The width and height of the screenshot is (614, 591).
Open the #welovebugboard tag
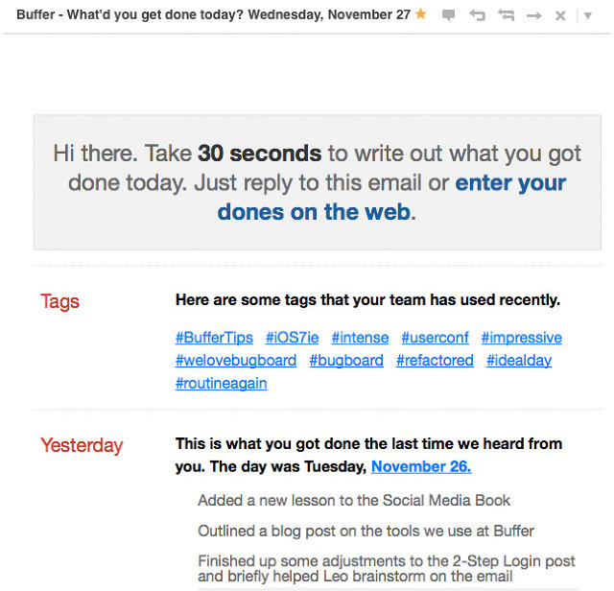tap(236, 361)
